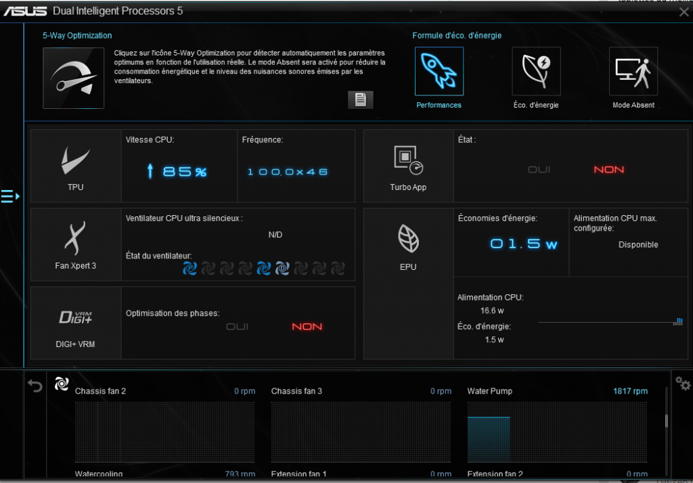693x483 pixels.
Task: Select the Performances rocket profile
Action: (439, 71)
